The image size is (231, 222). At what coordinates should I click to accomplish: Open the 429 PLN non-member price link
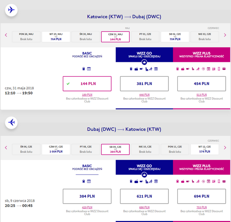(87, 207)
